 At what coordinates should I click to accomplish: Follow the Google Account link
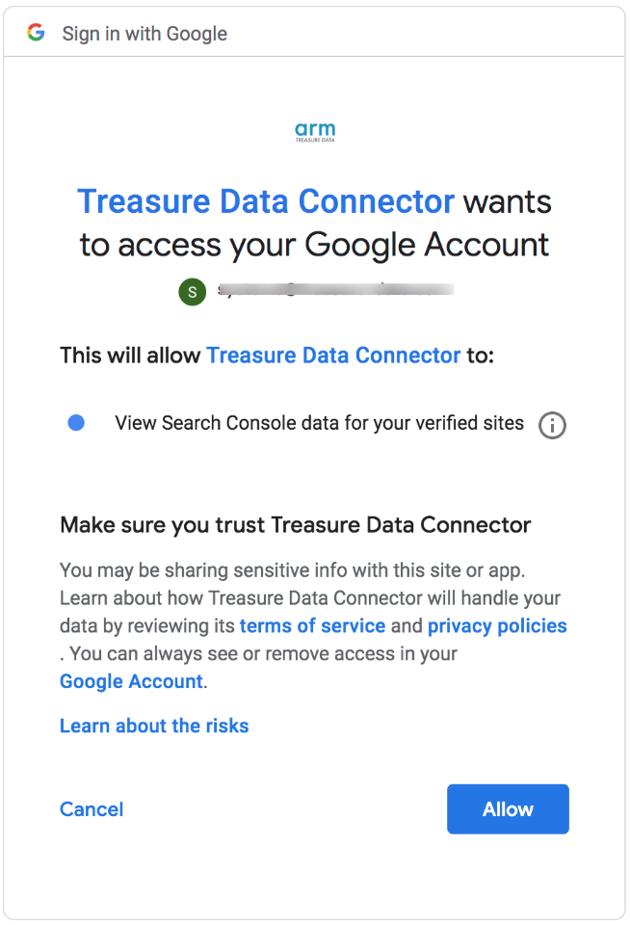(131, 682)
